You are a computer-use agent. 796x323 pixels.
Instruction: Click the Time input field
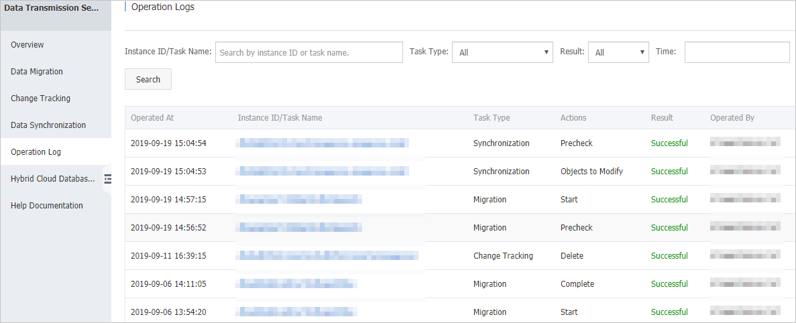[x=736, y=52]
